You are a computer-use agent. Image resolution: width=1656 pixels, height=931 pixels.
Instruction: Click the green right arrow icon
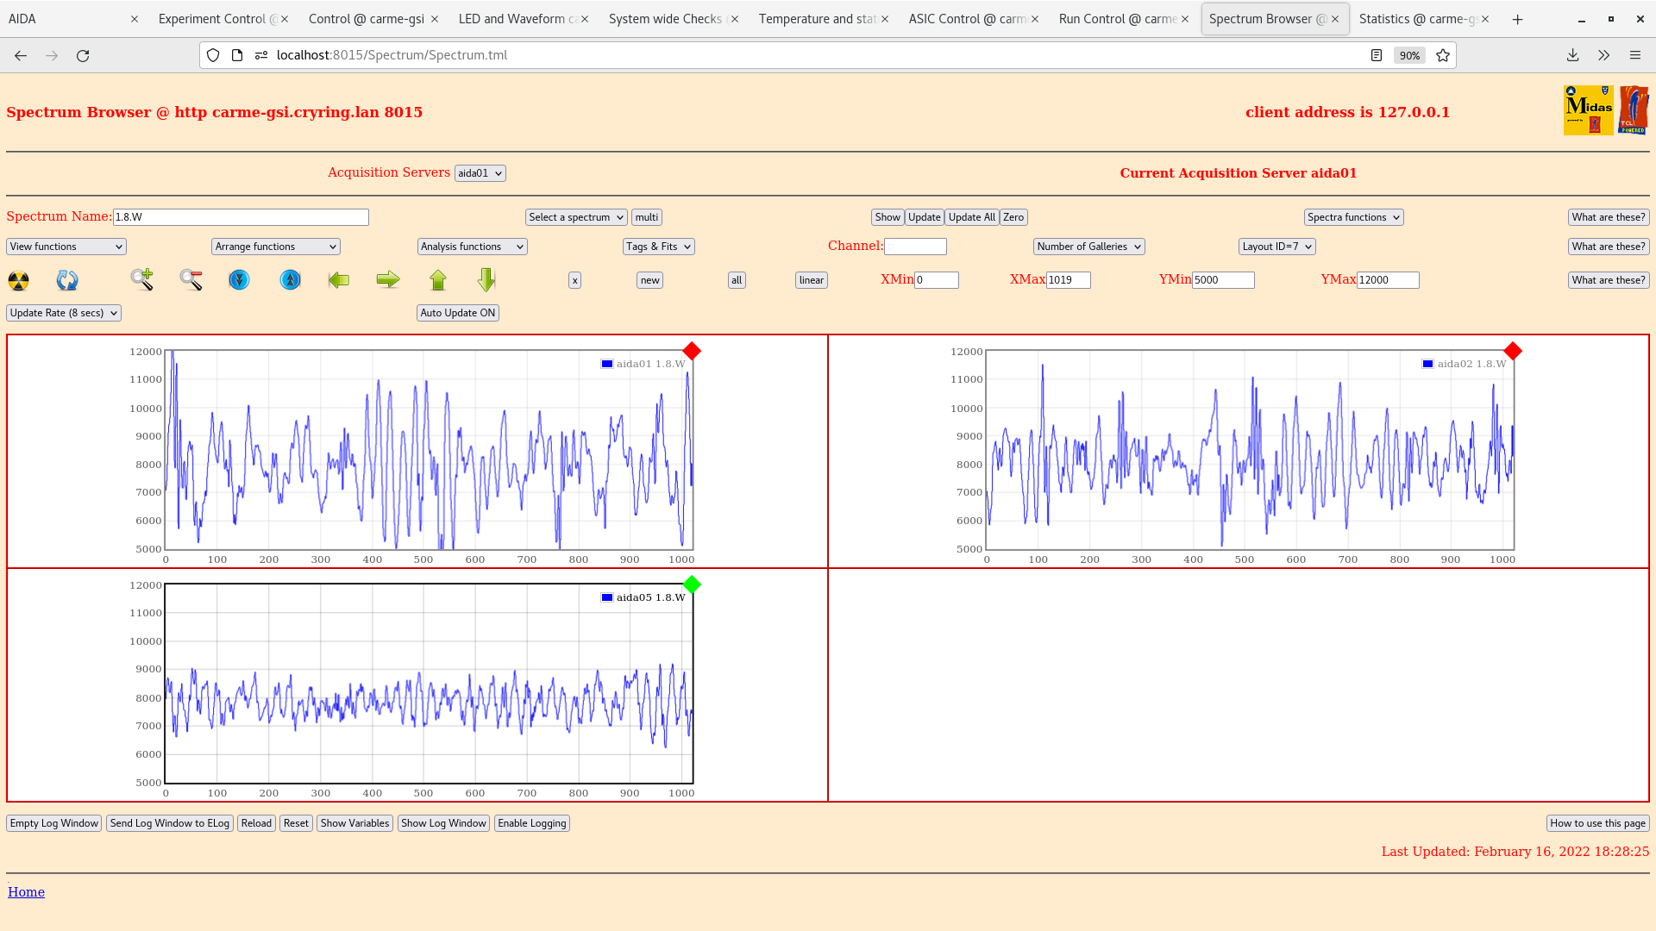pyautogui.click(x=388, y=279)
